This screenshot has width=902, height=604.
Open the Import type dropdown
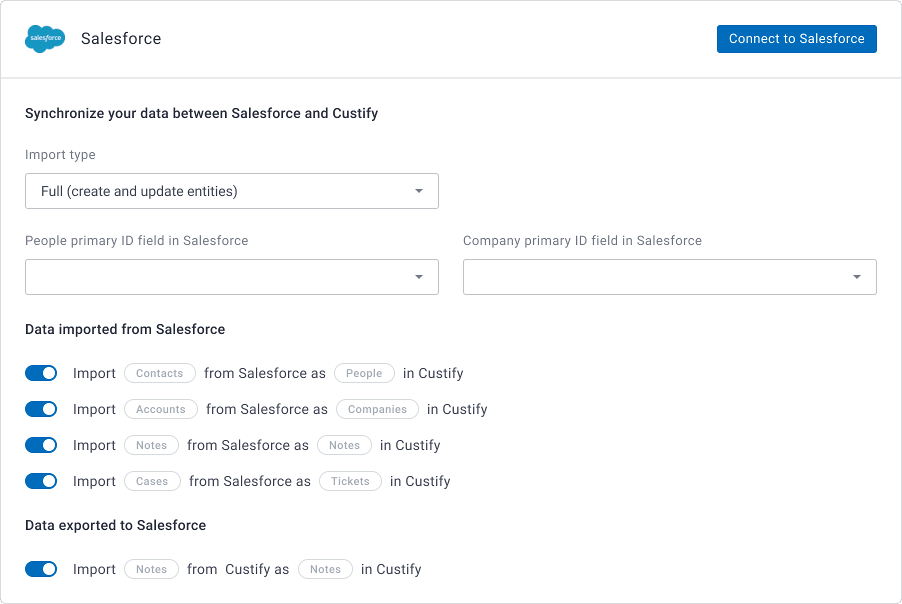[232, 191]
